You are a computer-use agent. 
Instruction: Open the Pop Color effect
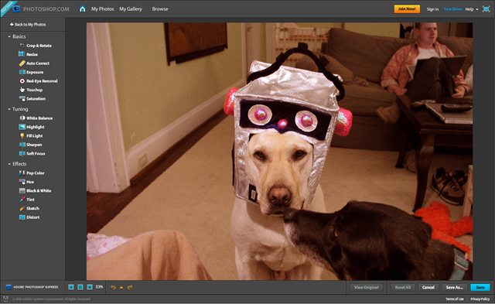click(x=32, y=173)
